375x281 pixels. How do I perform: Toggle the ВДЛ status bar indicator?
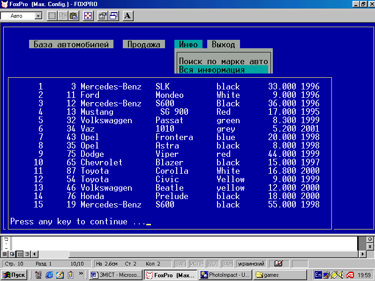pos(212,264)
